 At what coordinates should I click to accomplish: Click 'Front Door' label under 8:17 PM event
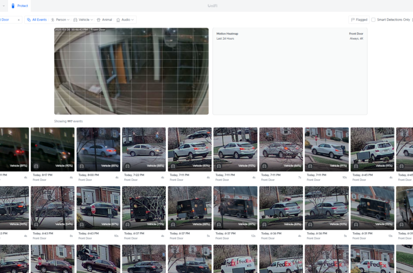pyautogui.click(x=40, y=180)
